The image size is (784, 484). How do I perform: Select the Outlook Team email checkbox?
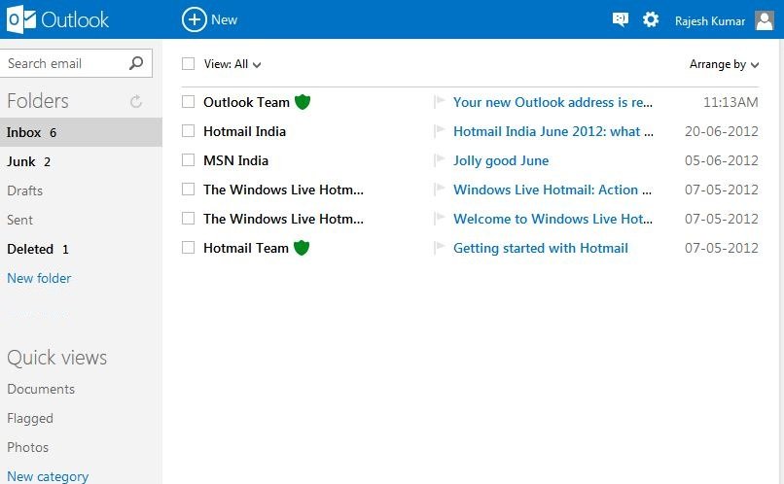click(x=188, y=102)
